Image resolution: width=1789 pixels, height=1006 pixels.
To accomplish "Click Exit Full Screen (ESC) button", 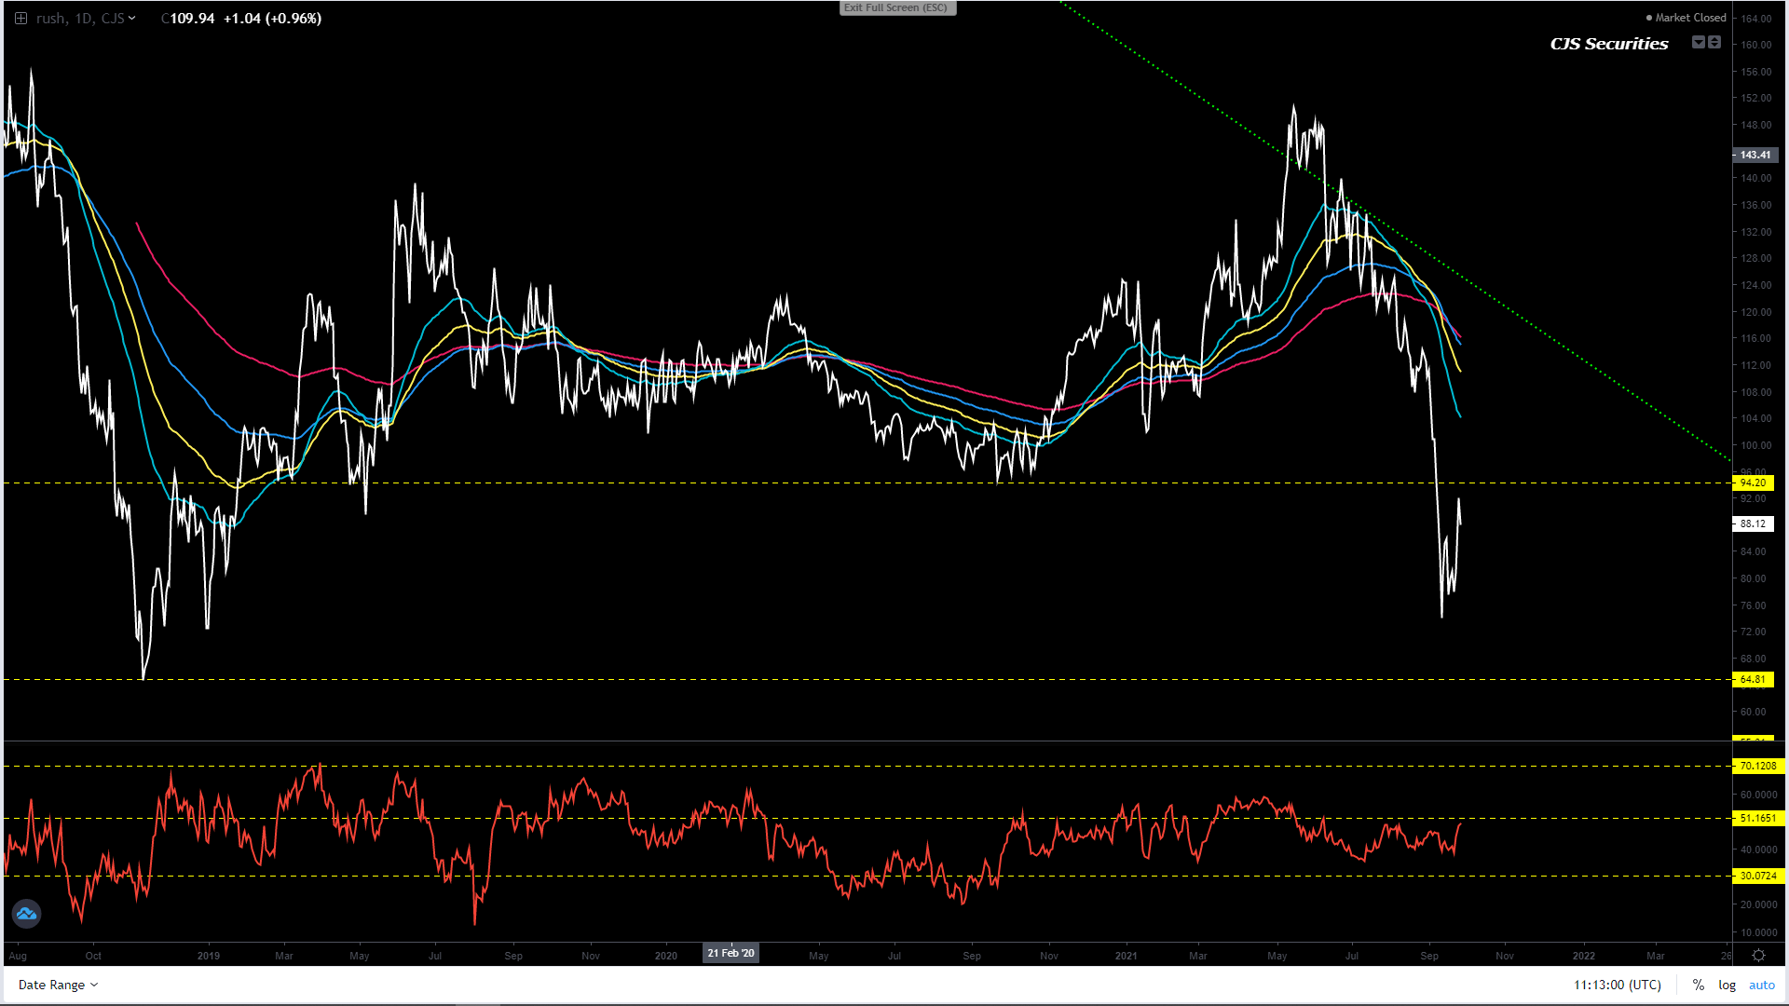I will (x=896, y=7).
